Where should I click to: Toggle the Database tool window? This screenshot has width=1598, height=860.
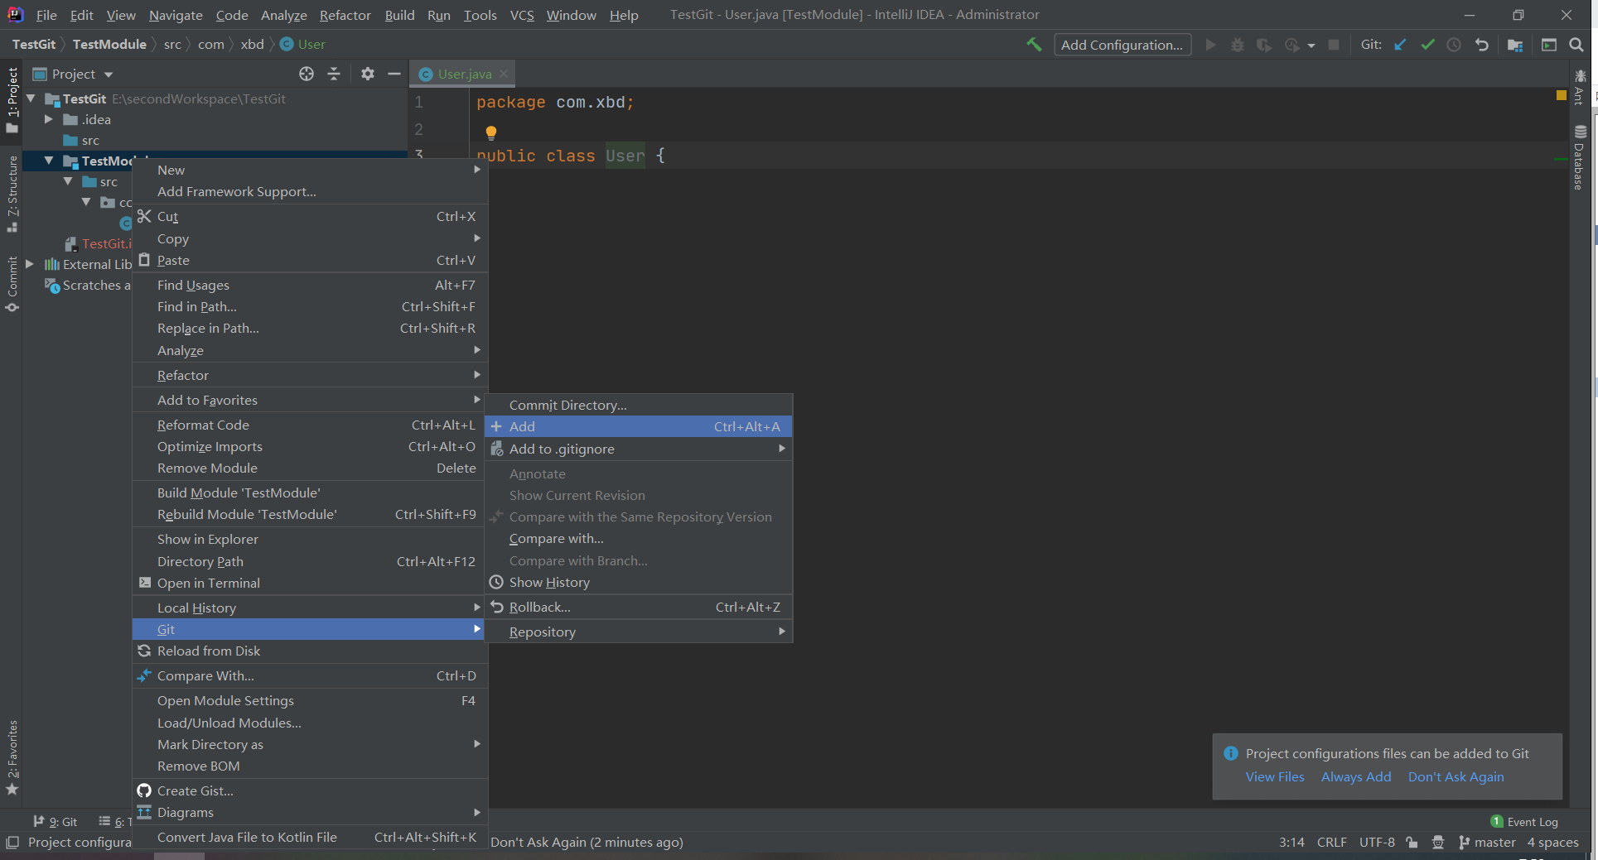(1579, 157)
